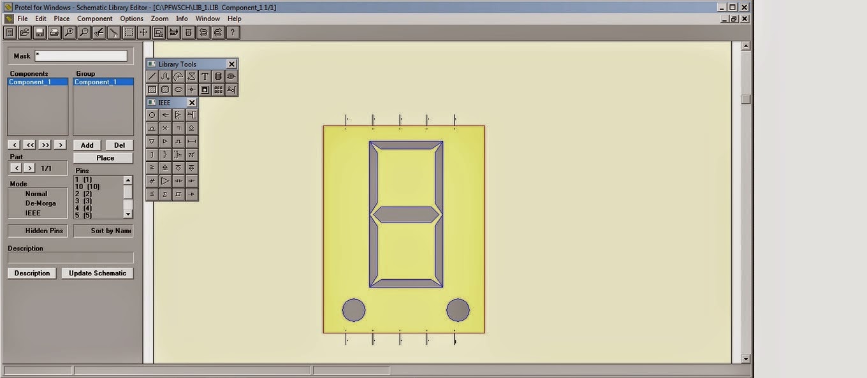Go to next part with Part > button

(x=29, y=168)
